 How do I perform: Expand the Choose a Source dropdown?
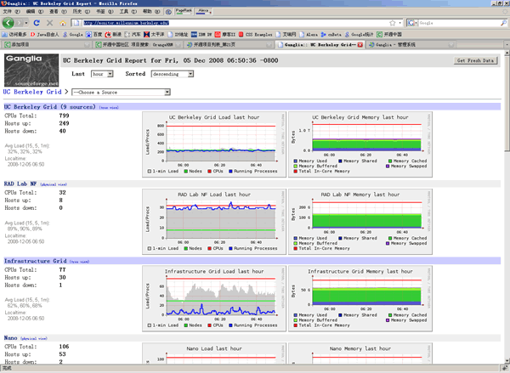coord(121,90)
